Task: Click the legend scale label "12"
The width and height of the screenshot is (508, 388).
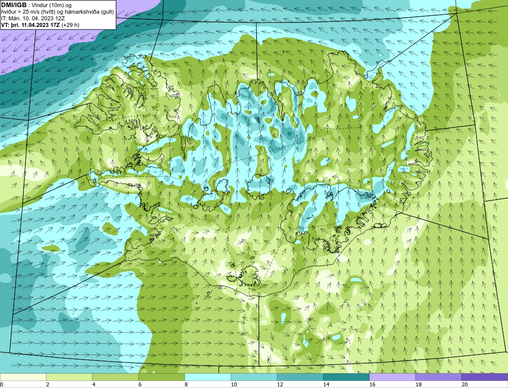Action: (x=280, y=384)
